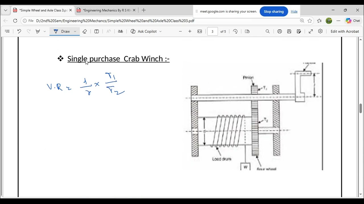This screenshot has height=204, width=364.
Task: Open the favorites list
Action: click(319, 21)
